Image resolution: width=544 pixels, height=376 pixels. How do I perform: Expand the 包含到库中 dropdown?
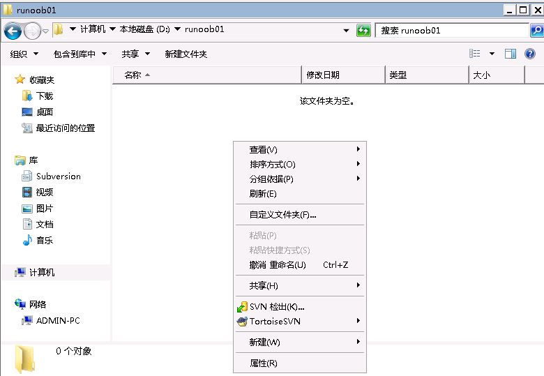tap(80, 54)
